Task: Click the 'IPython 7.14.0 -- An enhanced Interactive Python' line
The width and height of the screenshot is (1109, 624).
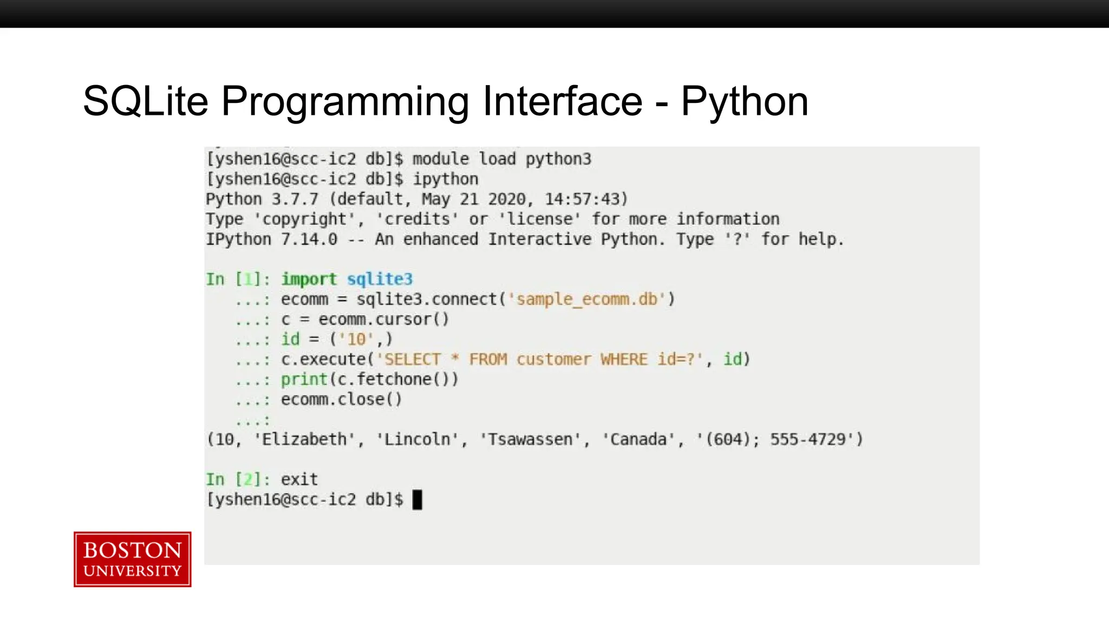Action: [x=525, y=239]
